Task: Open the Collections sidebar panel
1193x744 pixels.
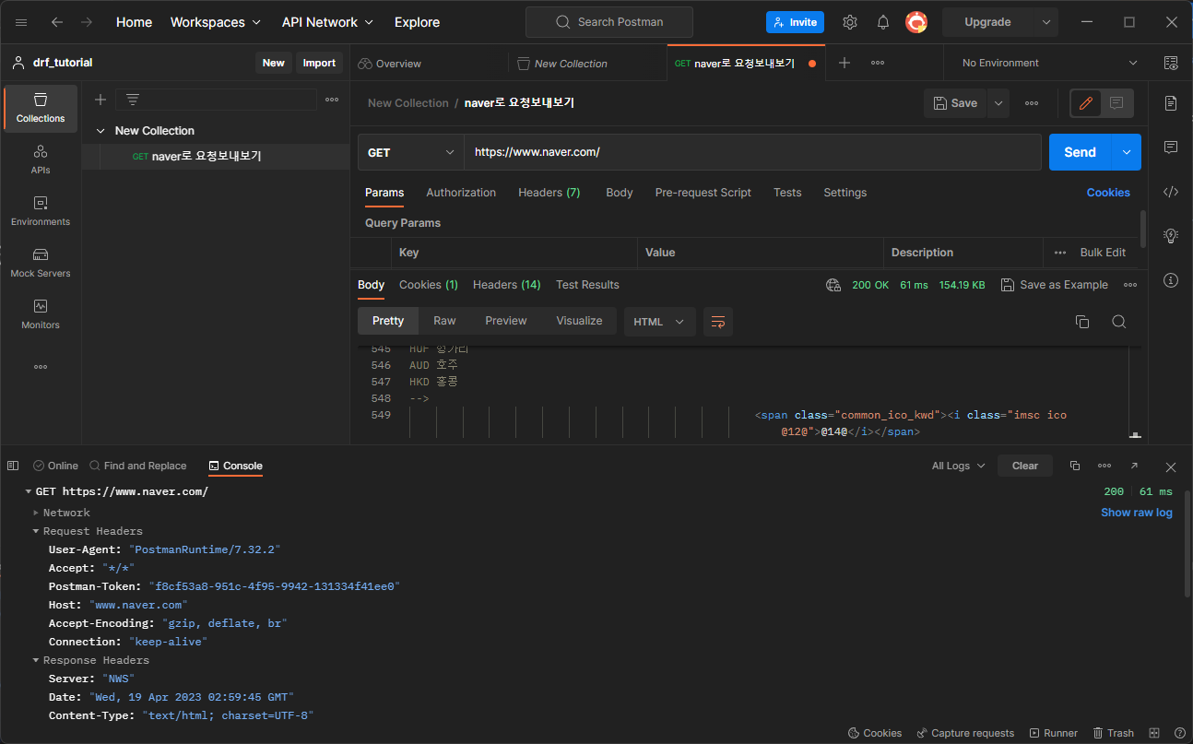Action: tap(41, 108)
